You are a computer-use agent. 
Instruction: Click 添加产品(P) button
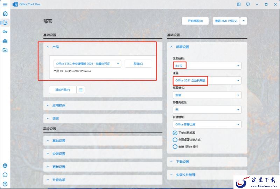63,90
